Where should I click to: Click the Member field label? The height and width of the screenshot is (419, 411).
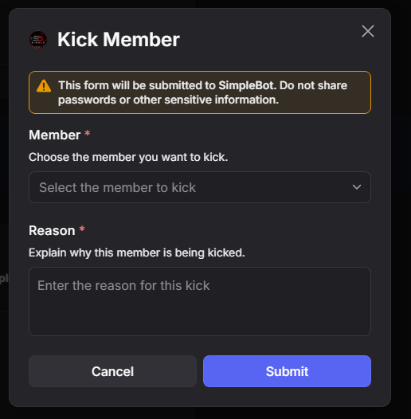point(54,135)
